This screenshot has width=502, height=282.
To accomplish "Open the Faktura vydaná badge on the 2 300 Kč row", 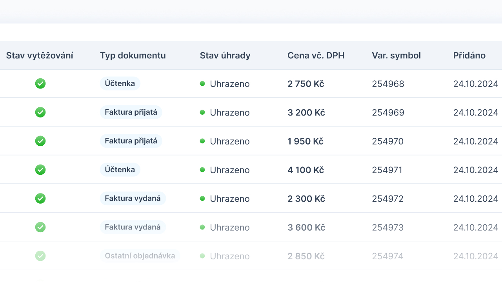I will 133,198.
